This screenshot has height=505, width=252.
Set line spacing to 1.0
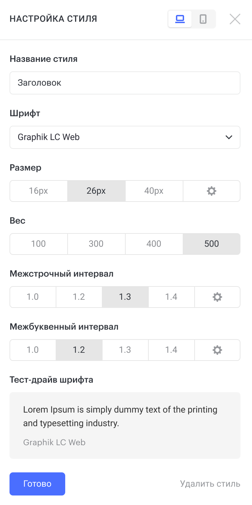point(33,297)
